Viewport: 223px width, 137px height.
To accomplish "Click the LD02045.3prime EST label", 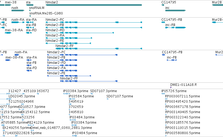I will pyautogui.click(x=22, y=96).
